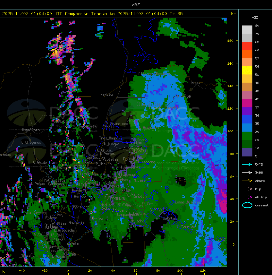The image size is (272, 275).
Task: Click the magenta eb+bip track arrow icon
Action: [x=247, y=197]
